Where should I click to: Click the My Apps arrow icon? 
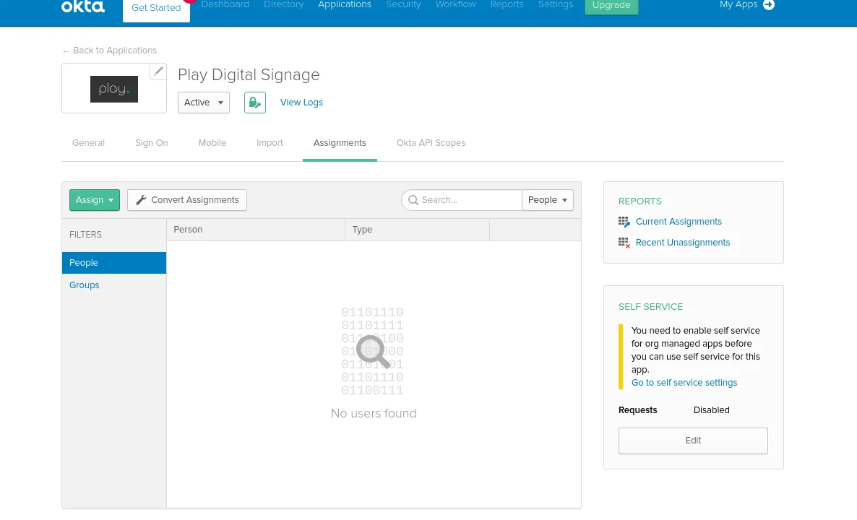(x=768, y=4)
